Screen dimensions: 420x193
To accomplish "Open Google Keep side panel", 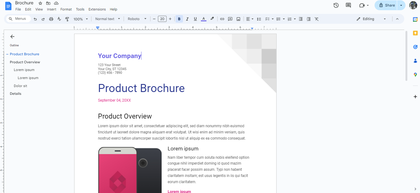I will 415,33.
